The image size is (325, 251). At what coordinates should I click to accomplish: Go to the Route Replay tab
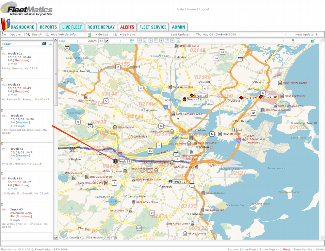pos(101,27)
